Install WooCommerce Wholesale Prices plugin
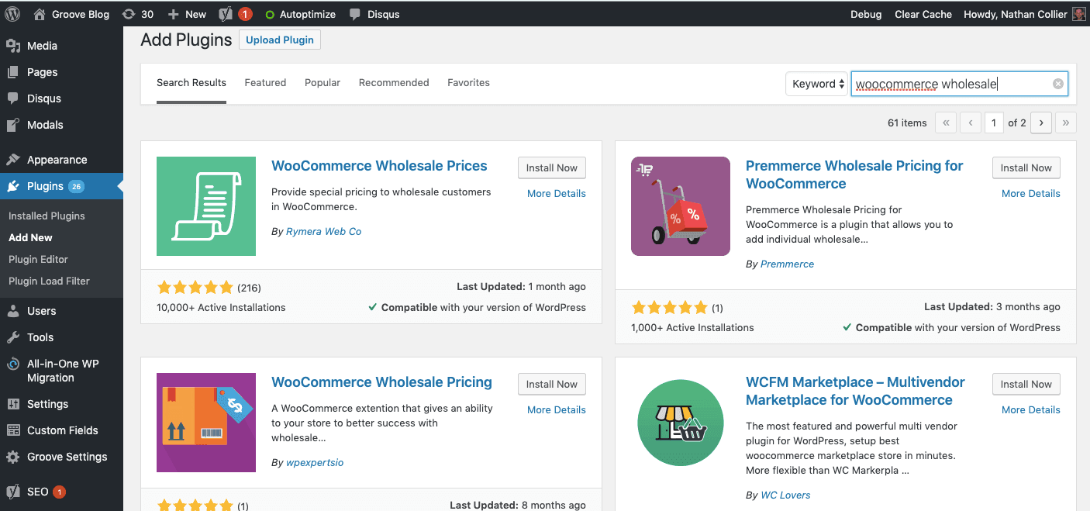The width and height of the screenshot is (1090, 511). [x=551, y=167]
